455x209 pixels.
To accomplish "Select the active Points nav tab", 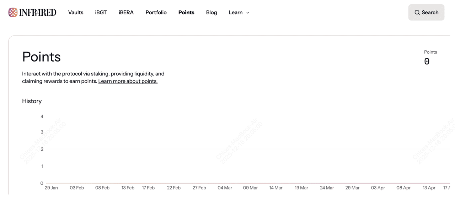I will click(x=186, y=12).
